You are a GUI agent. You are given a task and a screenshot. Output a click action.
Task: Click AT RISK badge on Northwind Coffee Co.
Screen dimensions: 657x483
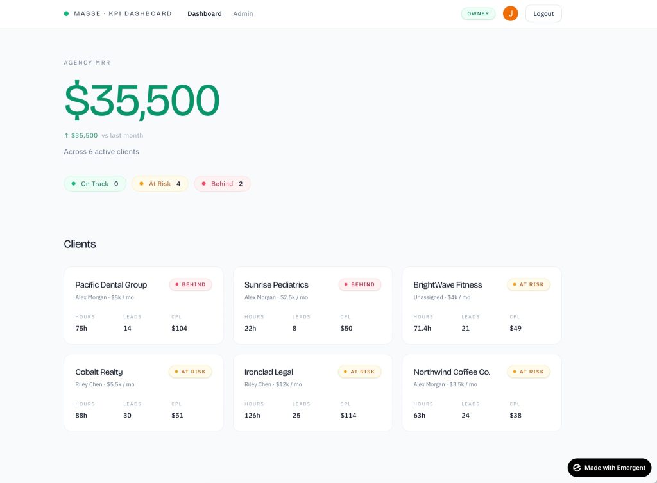pos(529,372)
